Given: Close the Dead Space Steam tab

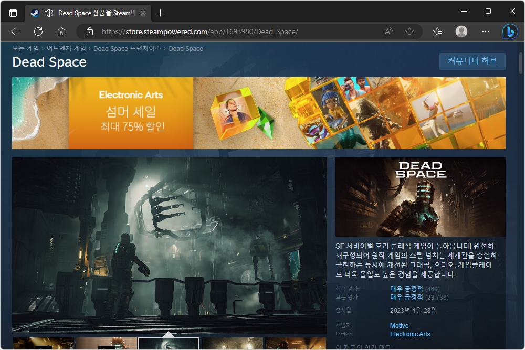Looking at the screenshot, I should coord(143,14).
